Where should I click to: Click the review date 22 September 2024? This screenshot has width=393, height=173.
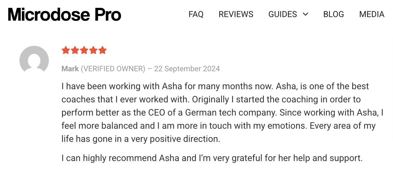click(x=187, y=69)
